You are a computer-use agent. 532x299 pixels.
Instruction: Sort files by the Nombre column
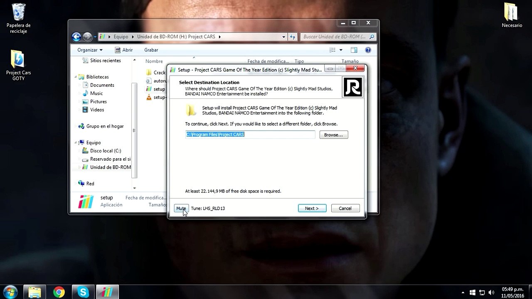154,61
